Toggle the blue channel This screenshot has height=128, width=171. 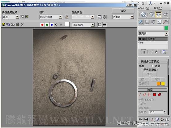[x=52, y=25]
